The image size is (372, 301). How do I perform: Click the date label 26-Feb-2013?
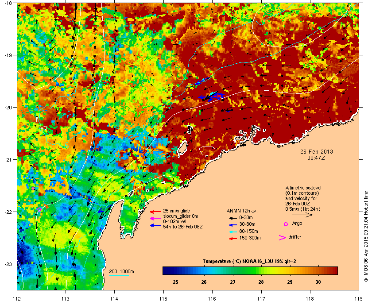(x=317, y=151)
